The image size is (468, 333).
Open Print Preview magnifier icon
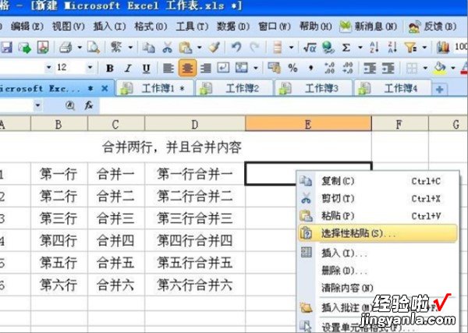(94, 47)
